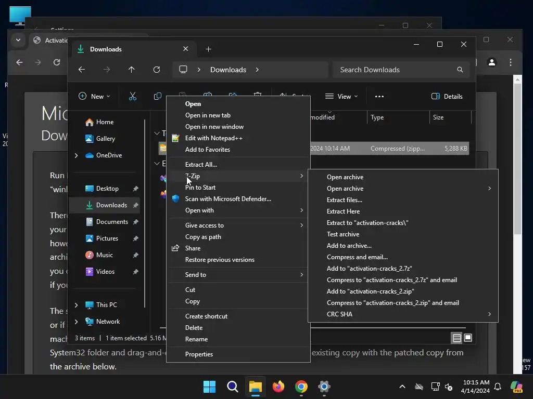Image resolution: width=533 pixels, height=399 pixels.
Task: Go back in the Chrome window
Action: point(19,62)
